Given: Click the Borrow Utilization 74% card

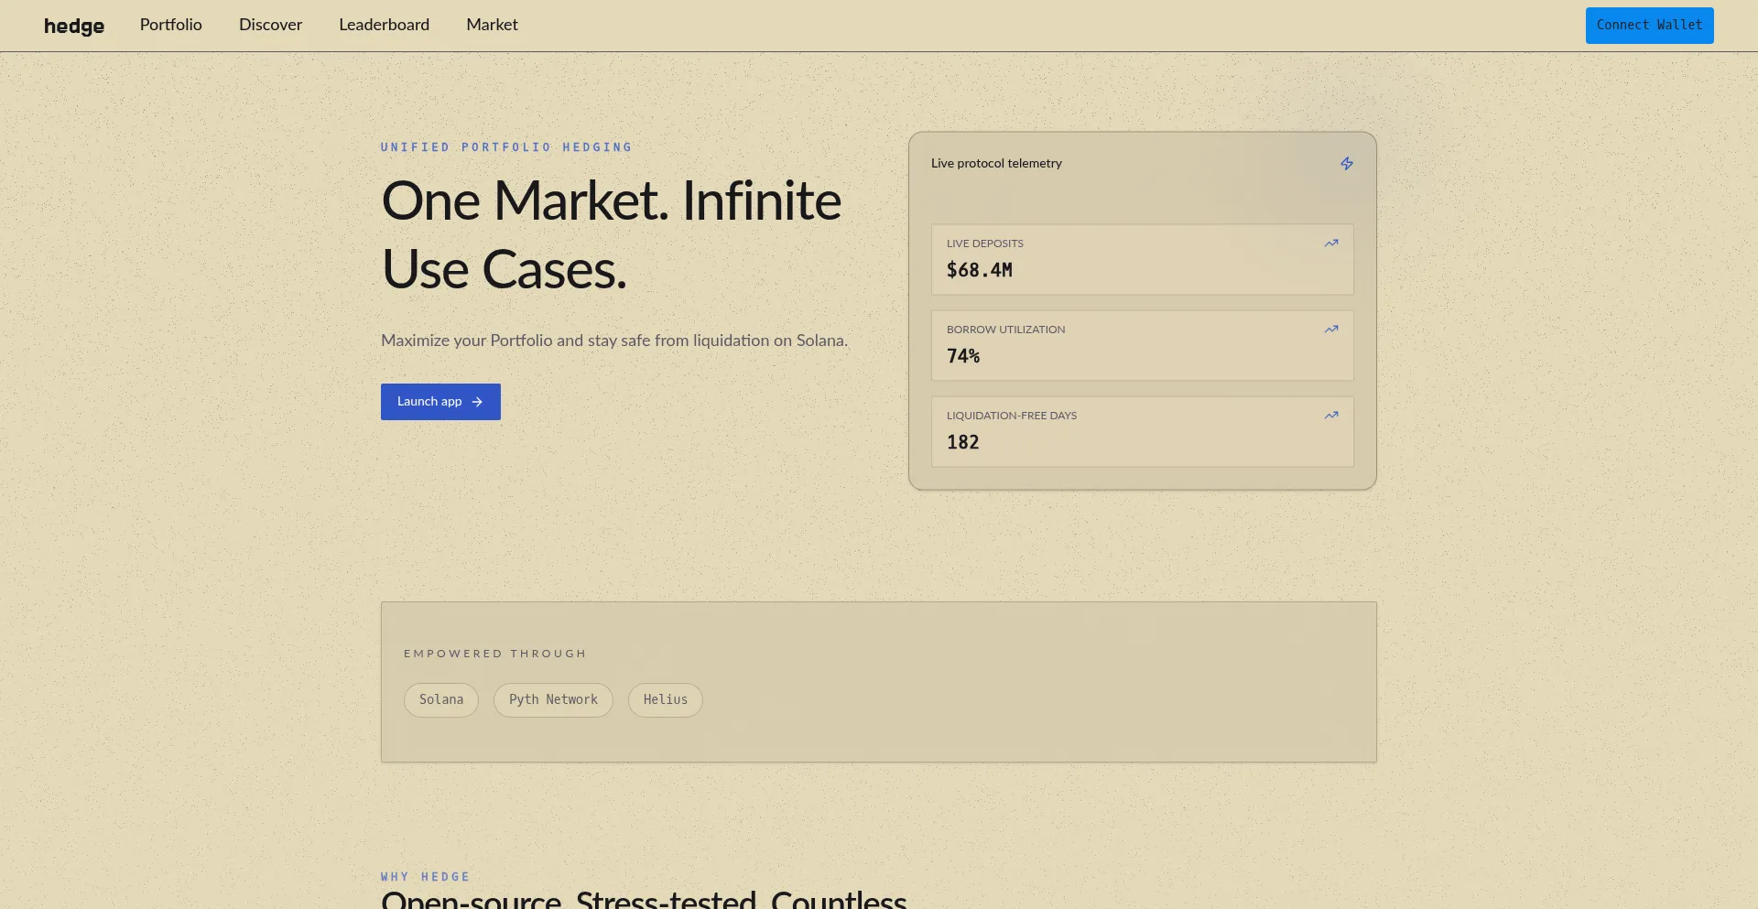Looking at the screenshot, I should point(1141,347).
